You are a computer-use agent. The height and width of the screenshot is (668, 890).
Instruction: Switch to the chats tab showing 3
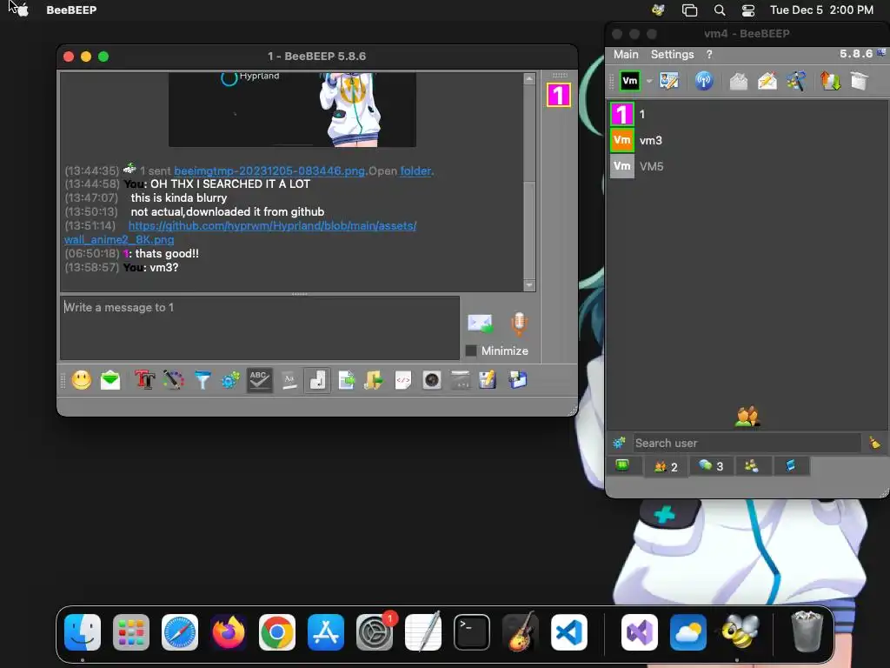711,466
